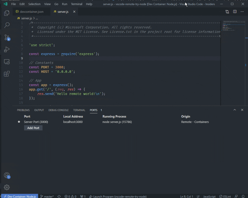The width and height of the screenshot is (248, 198).
Task: Open the Explorer view in activity bar
Action: pyautogui.click(x=7, y=13)
